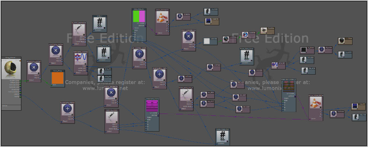This screenshot has height=147, width=368.
Task: Select the black square node near right side
Action: click(x=304, y=50)
